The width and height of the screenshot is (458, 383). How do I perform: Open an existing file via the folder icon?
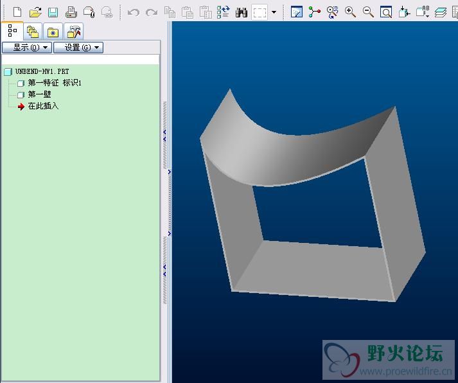35,12
